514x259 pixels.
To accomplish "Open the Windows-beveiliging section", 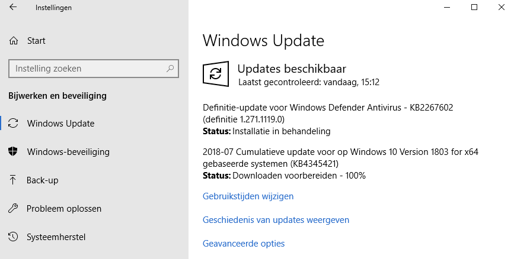I will click(x=68, y=152).
